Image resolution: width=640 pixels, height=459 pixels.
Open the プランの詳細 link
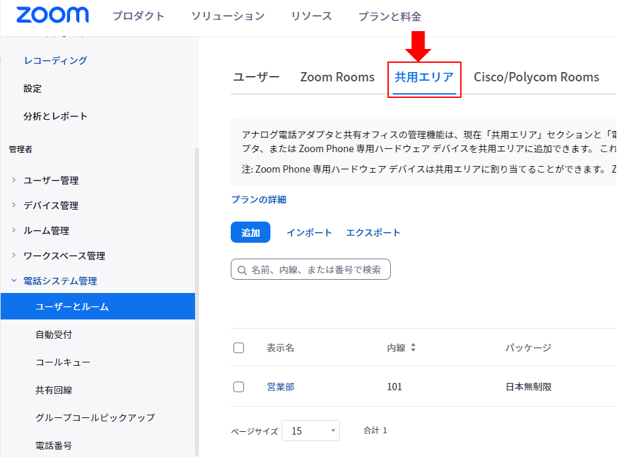tap(259, 200)
